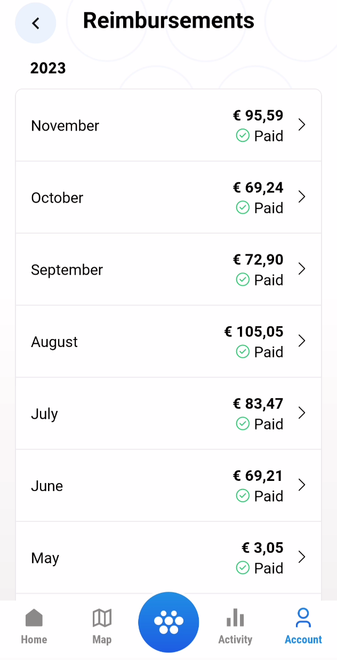This screenshot has width=337, height=660.
Task: Tap the green Paid checkmark for November
Action: 243,136
